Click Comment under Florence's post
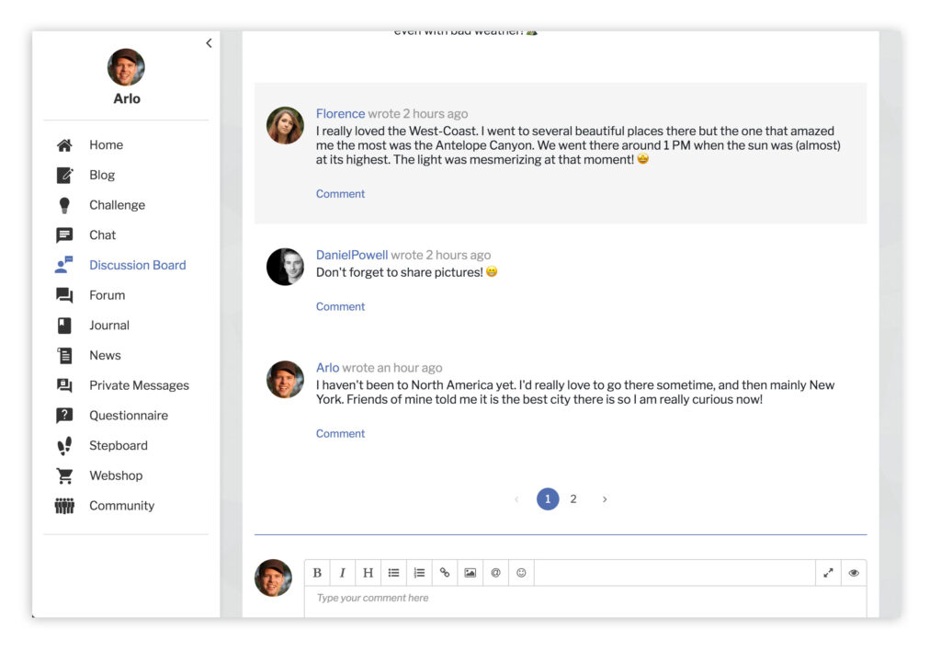941x652 pixels. pyautogui.click(x=340, y=194)
